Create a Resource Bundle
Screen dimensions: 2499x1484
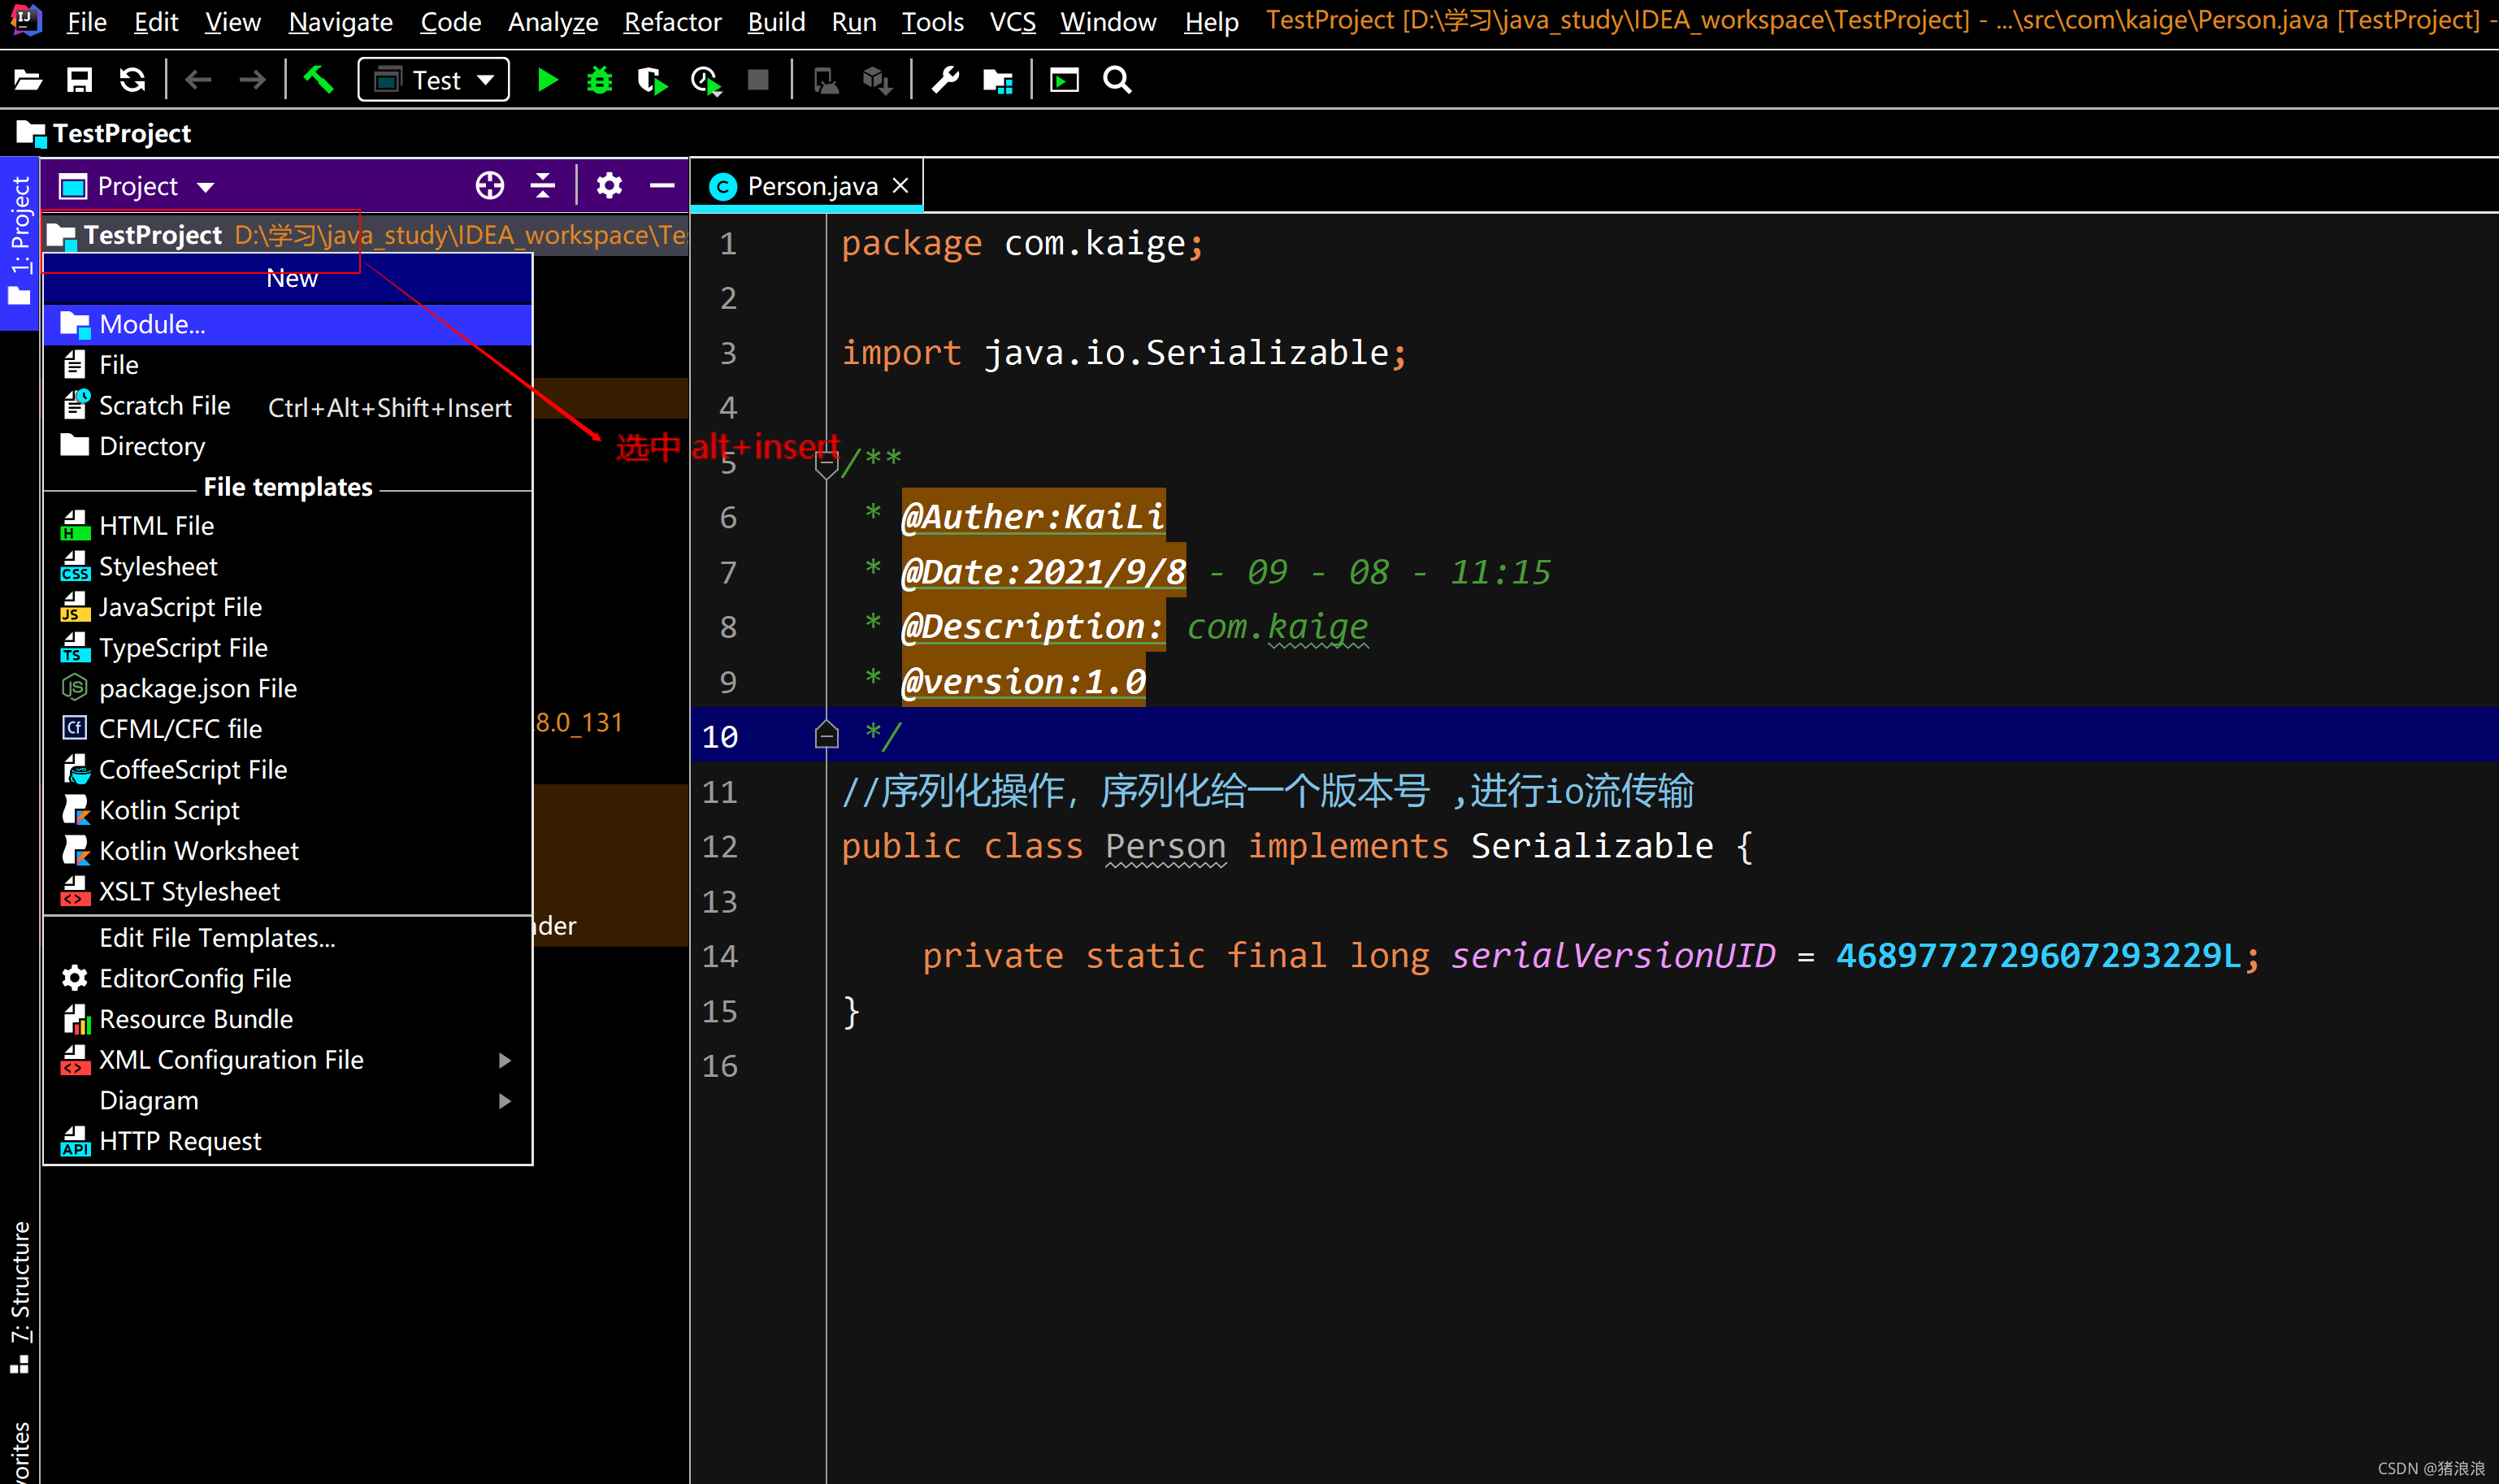(x=288, y=1019)
